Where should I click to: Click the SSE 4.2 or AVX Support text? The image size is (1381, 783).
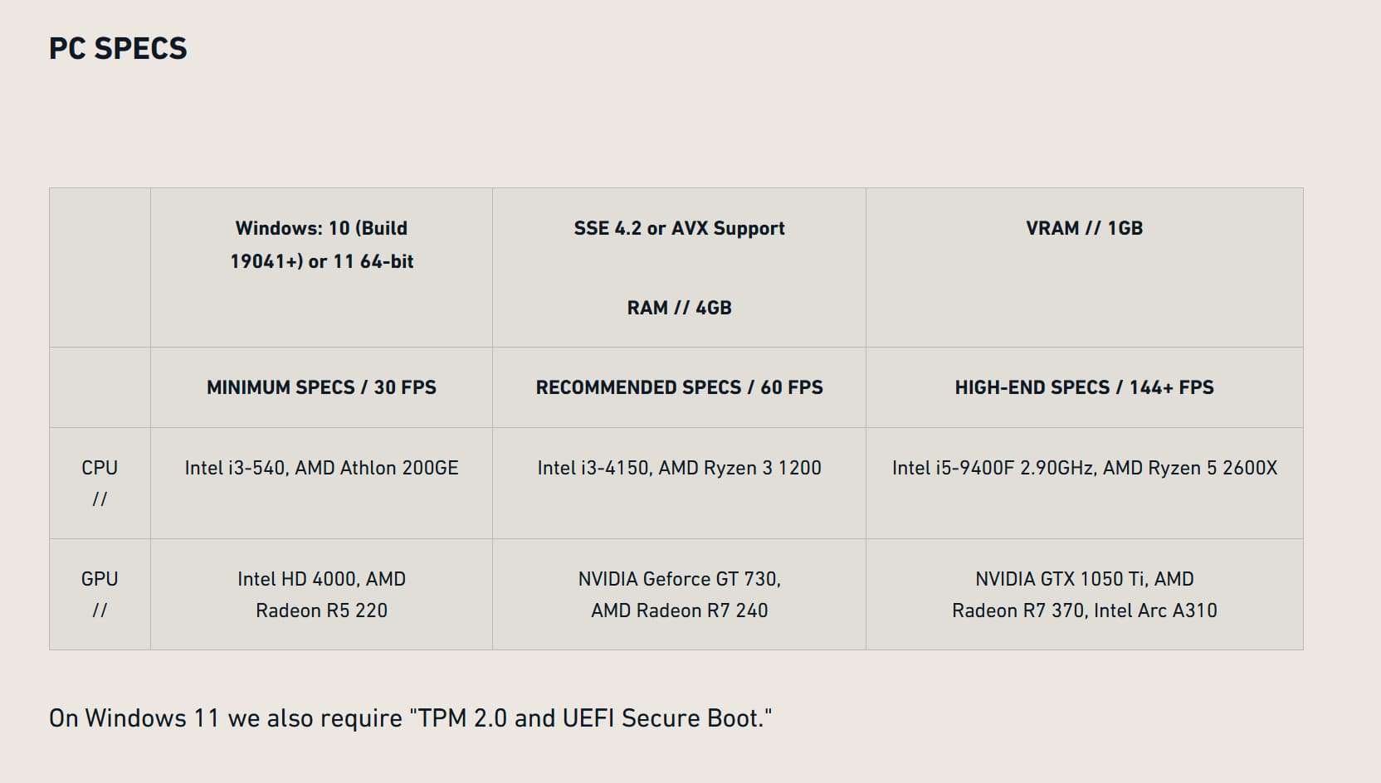pos(679,228)
